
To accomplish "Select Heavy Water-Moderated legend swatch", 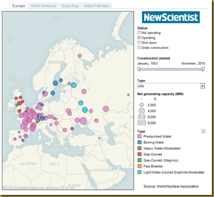I will coord(140,148).
